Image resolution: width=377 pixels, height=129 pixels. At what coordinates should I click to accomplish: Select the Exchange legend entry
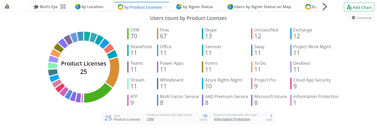(302, 34)
